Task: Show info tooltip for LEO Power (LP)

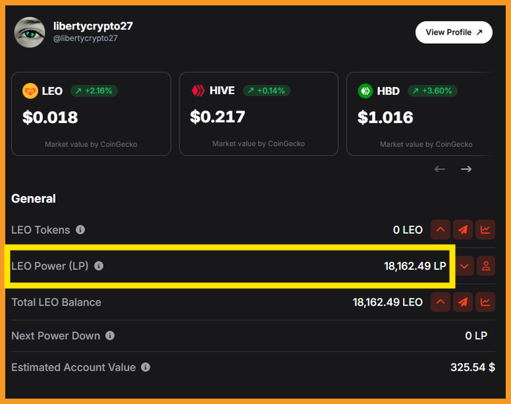Action: (x=98, y=266)
